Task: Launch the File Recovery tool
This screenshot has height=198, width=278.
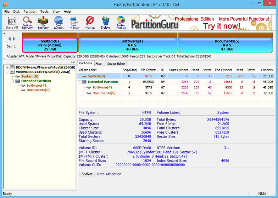Action: (43, 23)
